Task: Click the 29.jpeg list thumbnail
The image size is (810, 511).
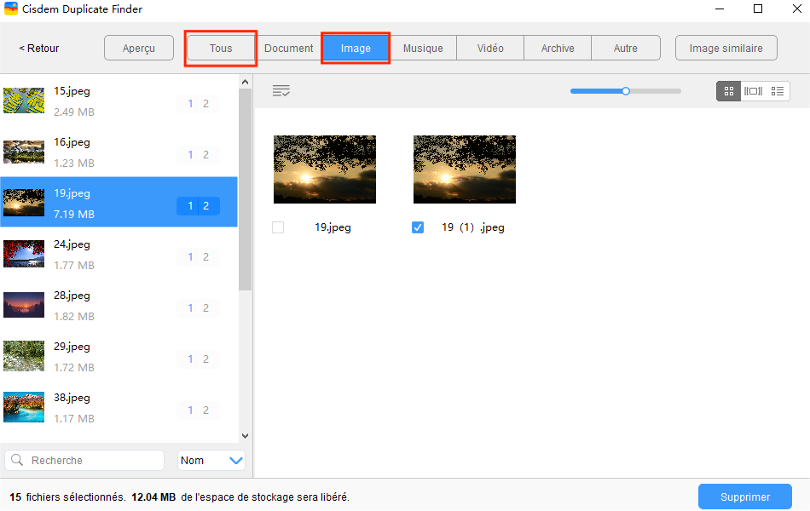Action: [x=24, y=356]
